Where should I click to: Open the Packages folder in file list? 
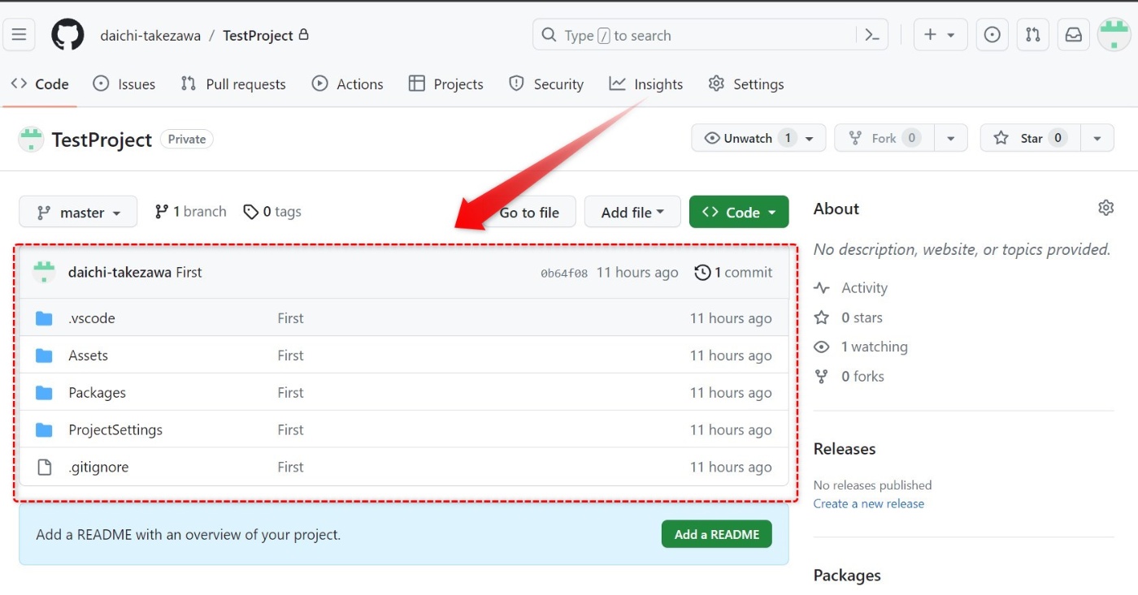tap(97, 393)
